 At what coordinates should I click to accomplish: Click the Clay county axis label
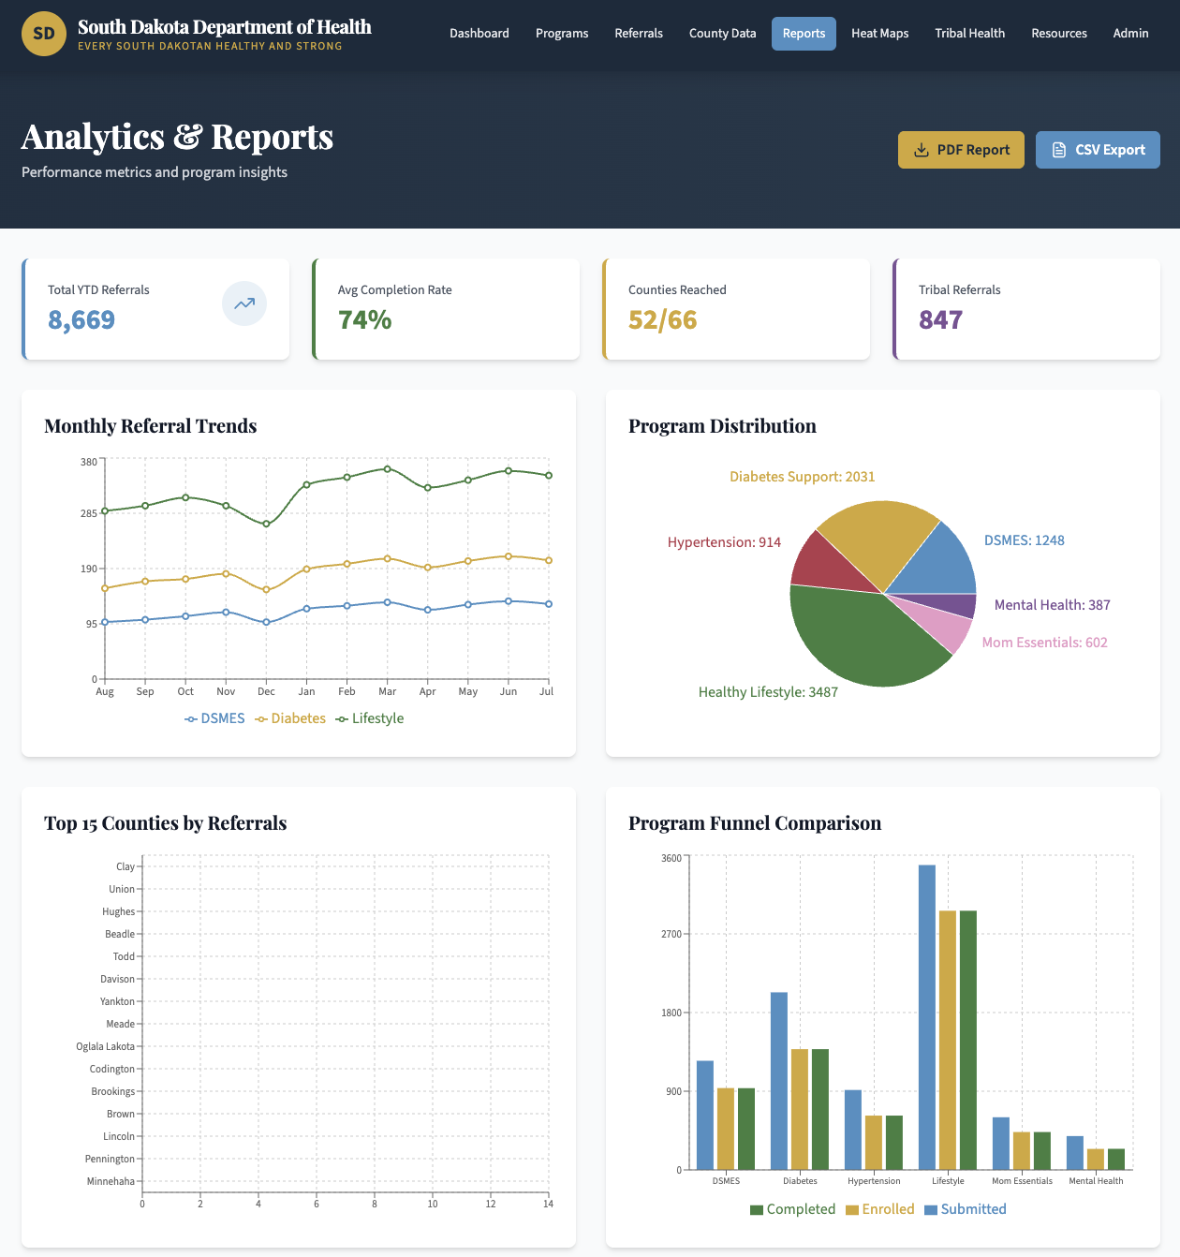125,866
